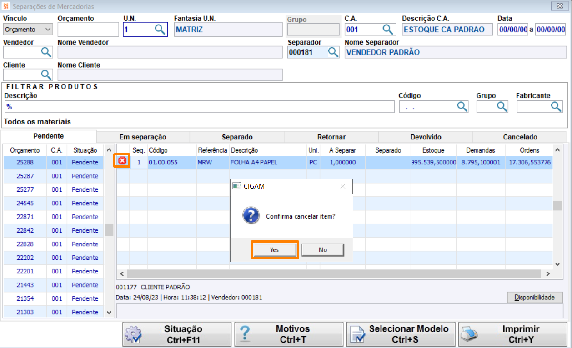This screenshot has height=348, width=572.
Task: Close the CIGAM confirmation dialog
Action: [x=343, y=186]
